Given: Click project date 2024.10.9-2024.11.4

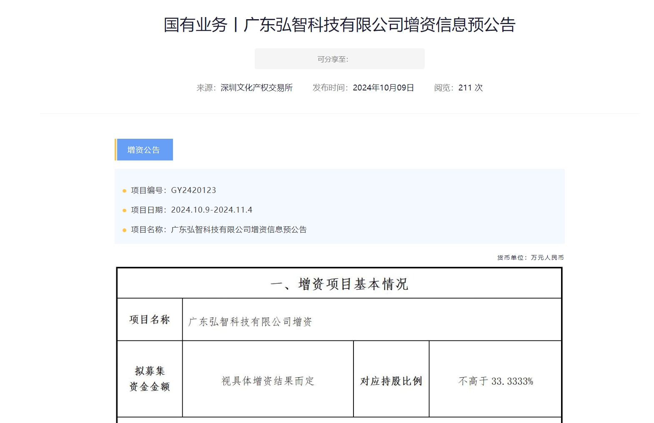Looking at the screenshot, I should 212,210.
